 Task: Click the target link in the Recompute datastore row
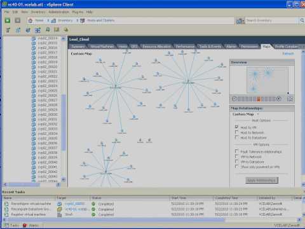point(76,209)
